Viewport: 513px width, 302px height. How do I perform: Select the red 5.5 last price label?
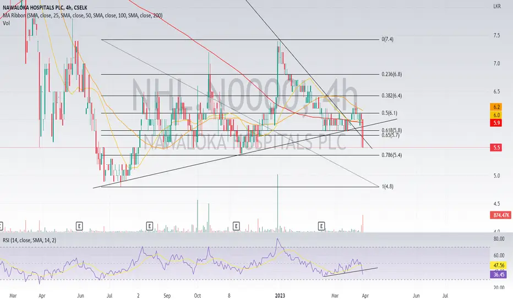pyautogui.click(x=496, y=148)
